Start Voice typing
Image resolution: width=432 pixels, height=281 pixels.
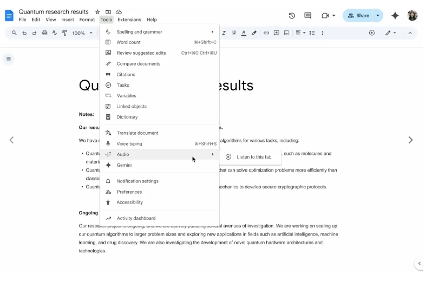pos(160,144)
